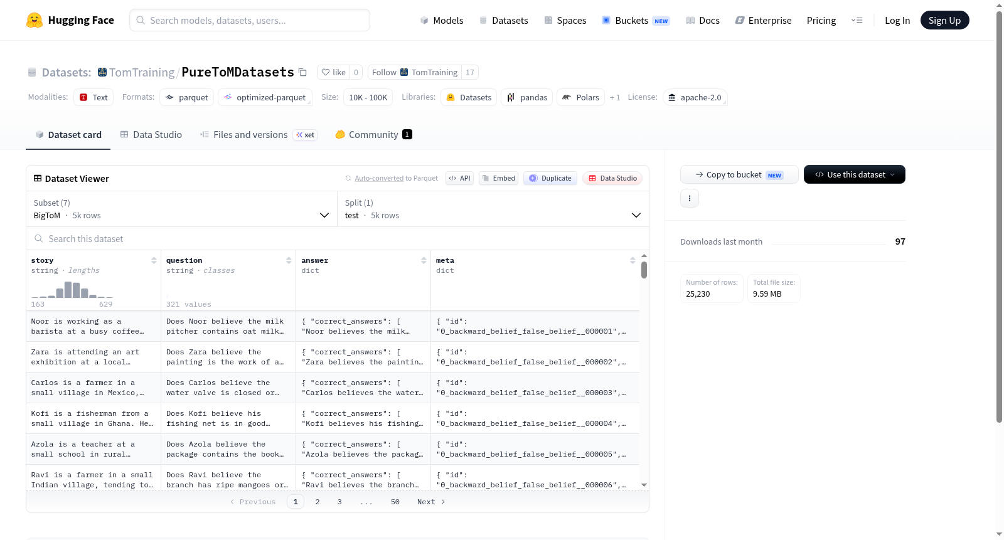Screen dimensions: 1004x540
Task: Open the Use this dataset dropdown
Action: (855, 174)
